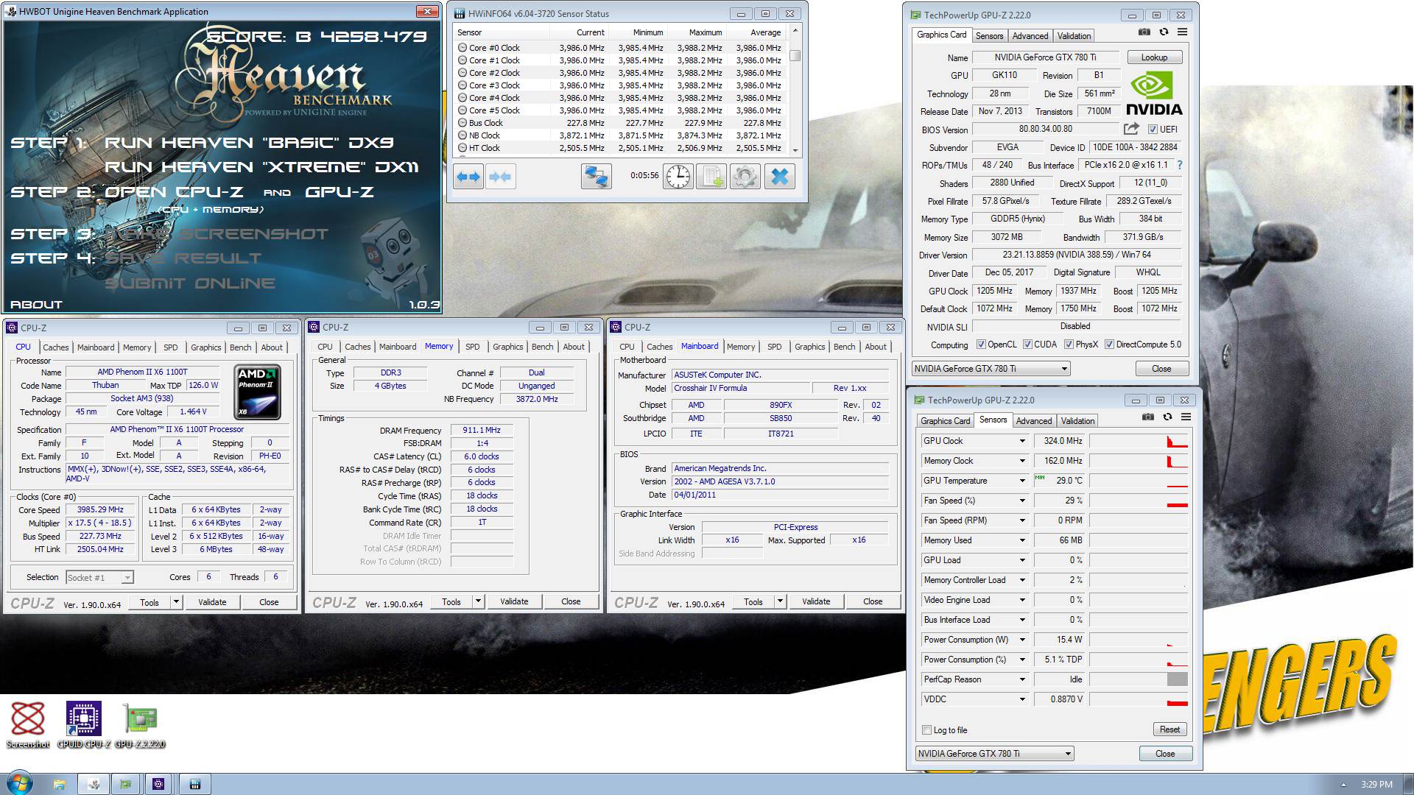Click the Windows Start orb
Screen dimensions: 1414x795
click(19, 784)
